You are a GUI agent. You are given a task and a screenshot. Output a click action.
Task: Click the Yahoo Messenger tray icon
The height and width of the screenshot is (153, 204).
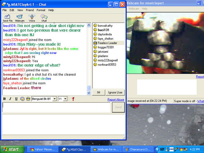tap(181, 149)
